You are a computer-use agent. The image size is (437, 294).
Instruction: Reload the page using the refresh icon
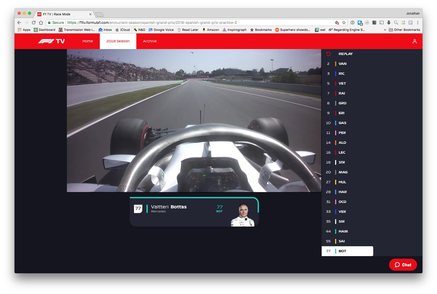tap(34, 23)
